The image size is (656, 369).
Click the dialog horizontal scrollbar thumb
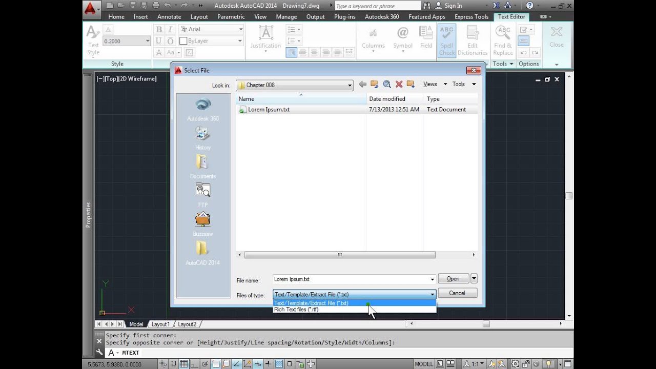tap(340, 255)
